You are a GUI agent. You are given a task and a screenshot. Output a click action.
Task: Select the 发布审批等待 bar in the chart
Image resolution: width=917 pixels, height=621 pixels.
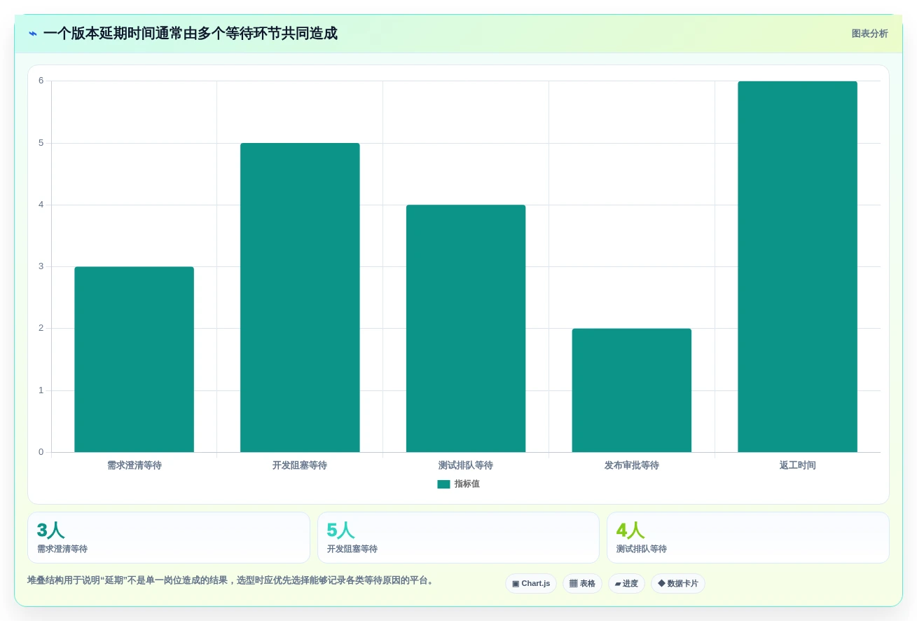[632, 390]
